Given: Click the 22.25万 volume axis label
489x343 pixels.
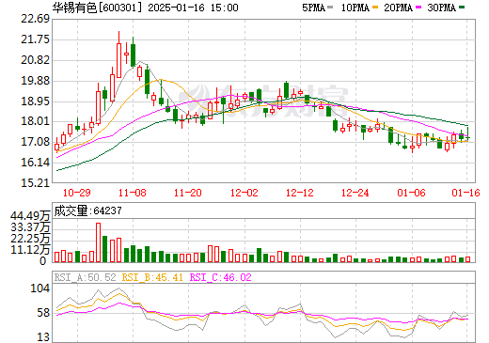Looking at the screenshot, I should pos(30,239).
